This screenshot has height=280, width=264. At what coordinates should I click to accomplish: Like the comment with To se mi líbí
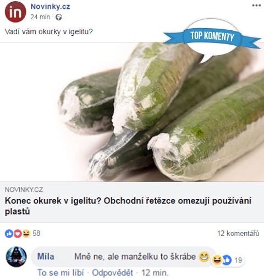coord(61,273)
